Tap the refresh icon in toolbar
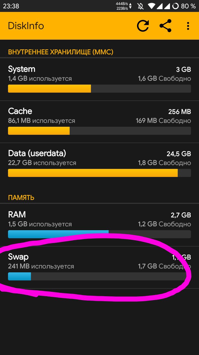This screenshot has width=199, height=355. coord(143,26)
